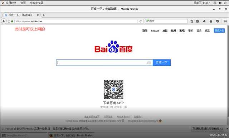Open the hao123 link
The width and height of the screenshot is (229, 138).
155,30
